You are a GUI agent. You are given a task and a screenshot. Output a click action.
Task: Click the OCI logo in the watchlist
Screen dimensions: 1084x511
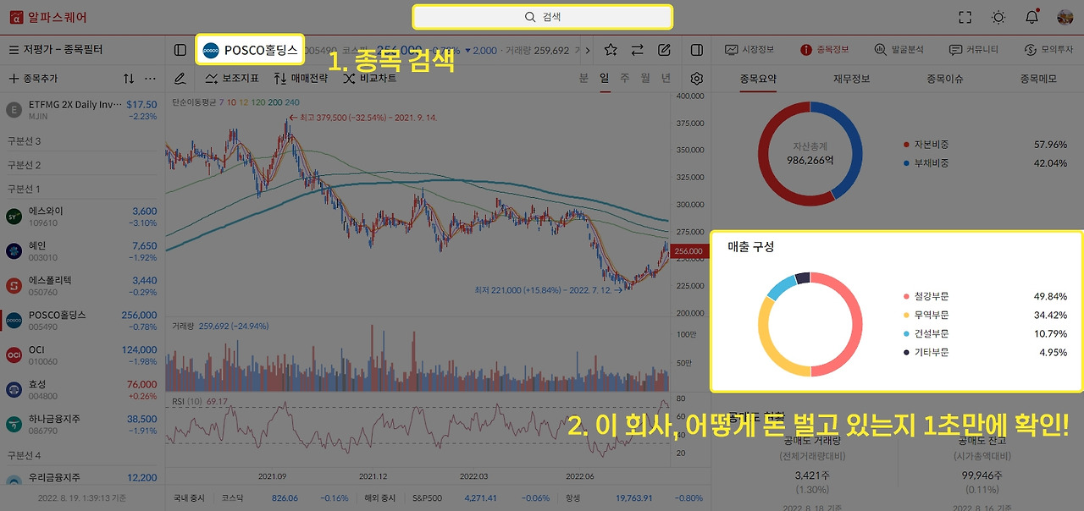pos(14,355)
